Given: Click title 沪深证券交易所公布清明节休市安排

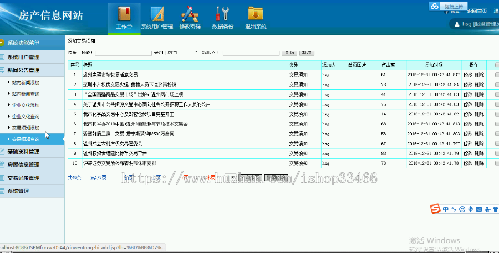Looking at the screenshot, I should [119, 164].
